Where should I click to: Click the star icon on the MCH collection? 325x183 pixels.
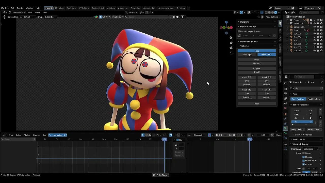pyautogui.click(x=311, y=111)
